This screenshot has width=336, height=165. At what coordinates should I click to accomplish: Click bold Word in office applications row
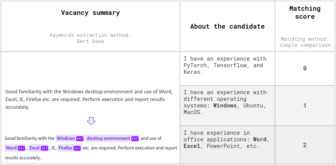(260, 139)
